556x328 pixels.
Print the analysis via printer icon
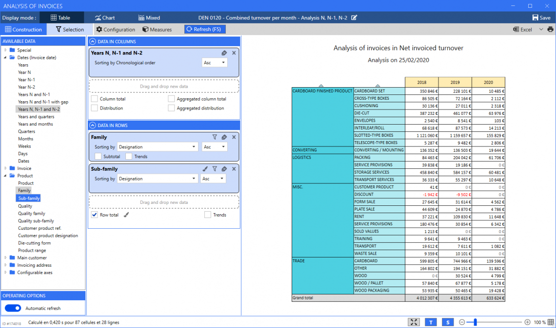click(550, 29)
